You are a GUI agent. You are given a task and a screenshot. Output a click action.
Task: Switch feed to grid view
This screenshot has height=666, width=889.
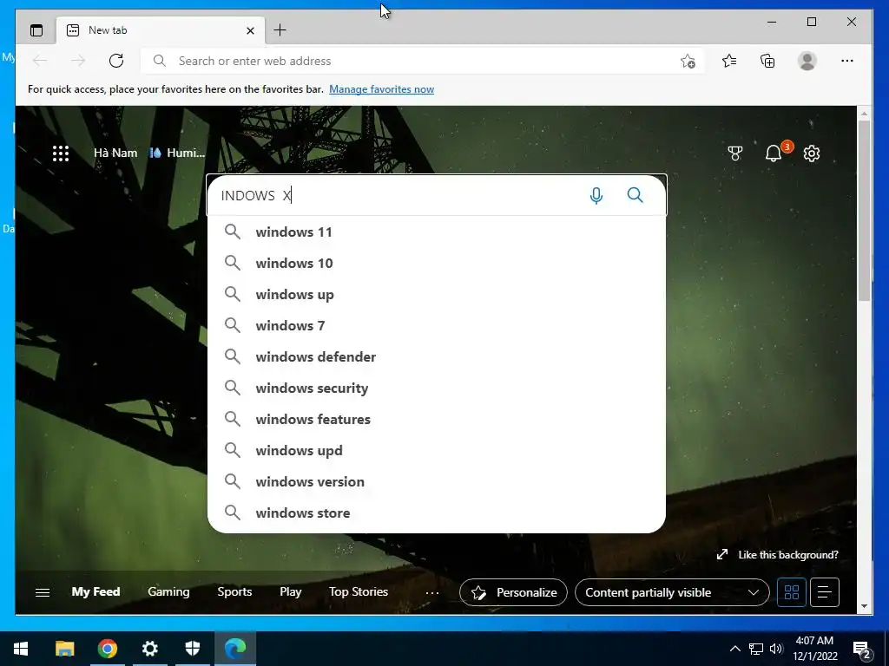click(792, 592)
